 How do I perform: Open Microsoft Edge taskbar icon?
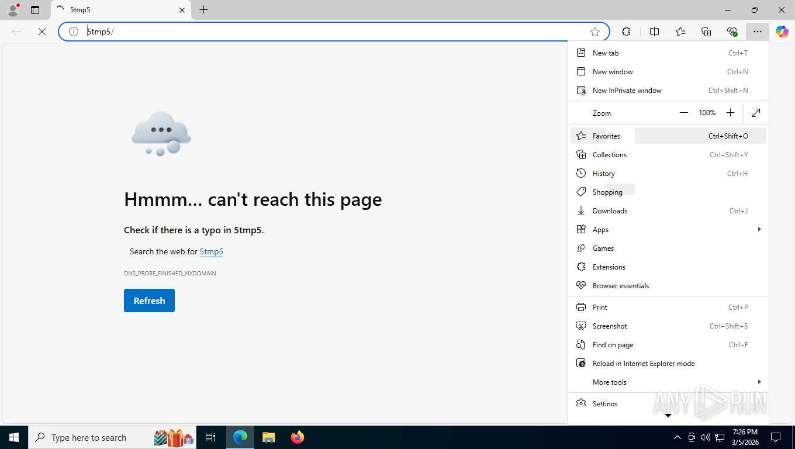[x=240, y=437]
